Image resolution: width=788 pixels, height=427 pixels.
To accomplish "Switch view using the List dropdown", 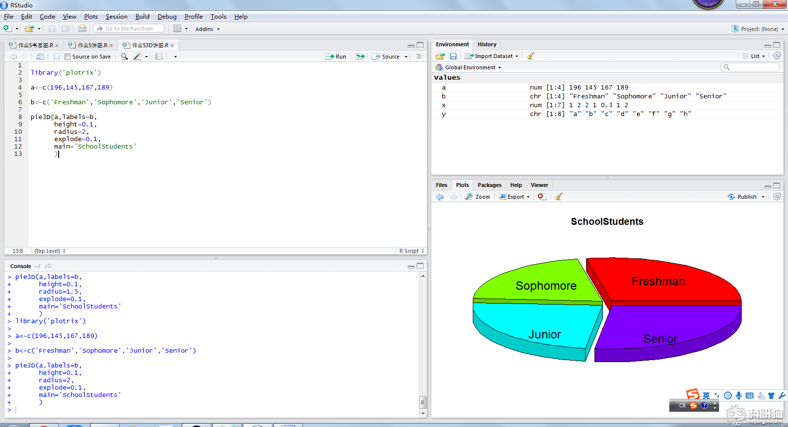I will pos(754,56).
